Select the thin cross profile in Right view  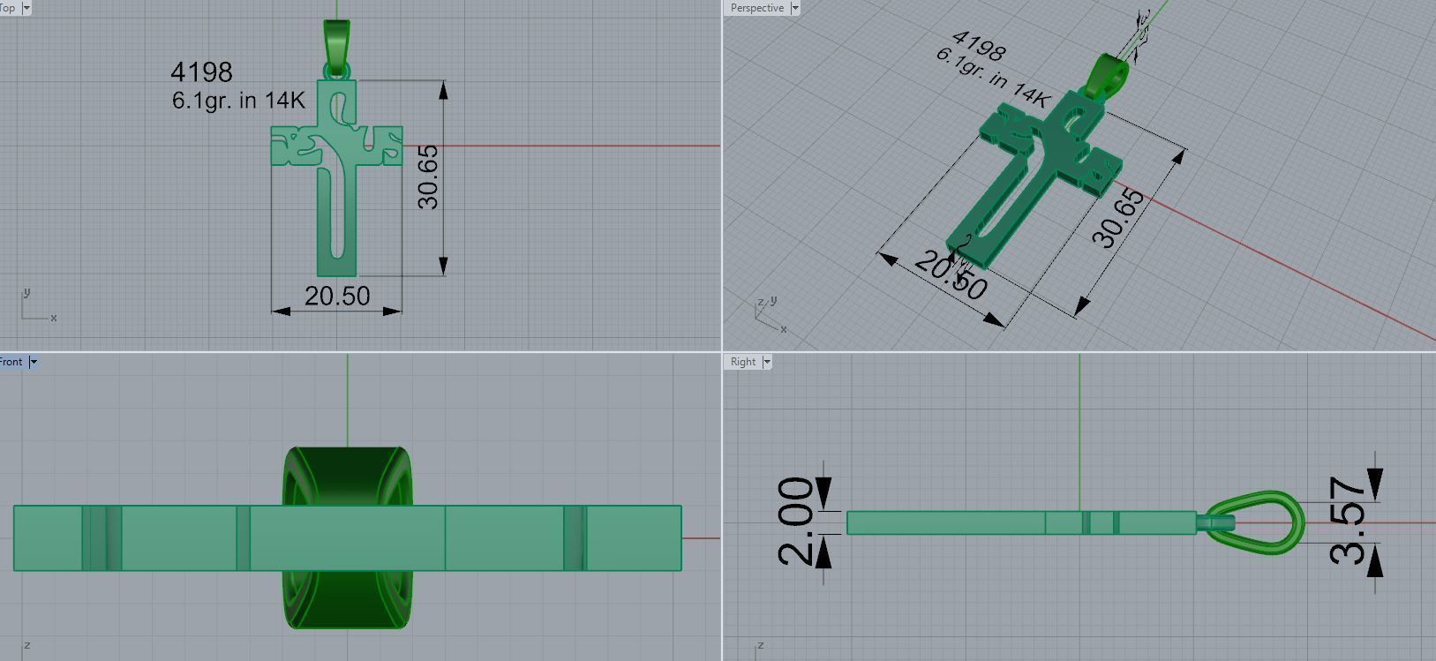(1021, 522)
